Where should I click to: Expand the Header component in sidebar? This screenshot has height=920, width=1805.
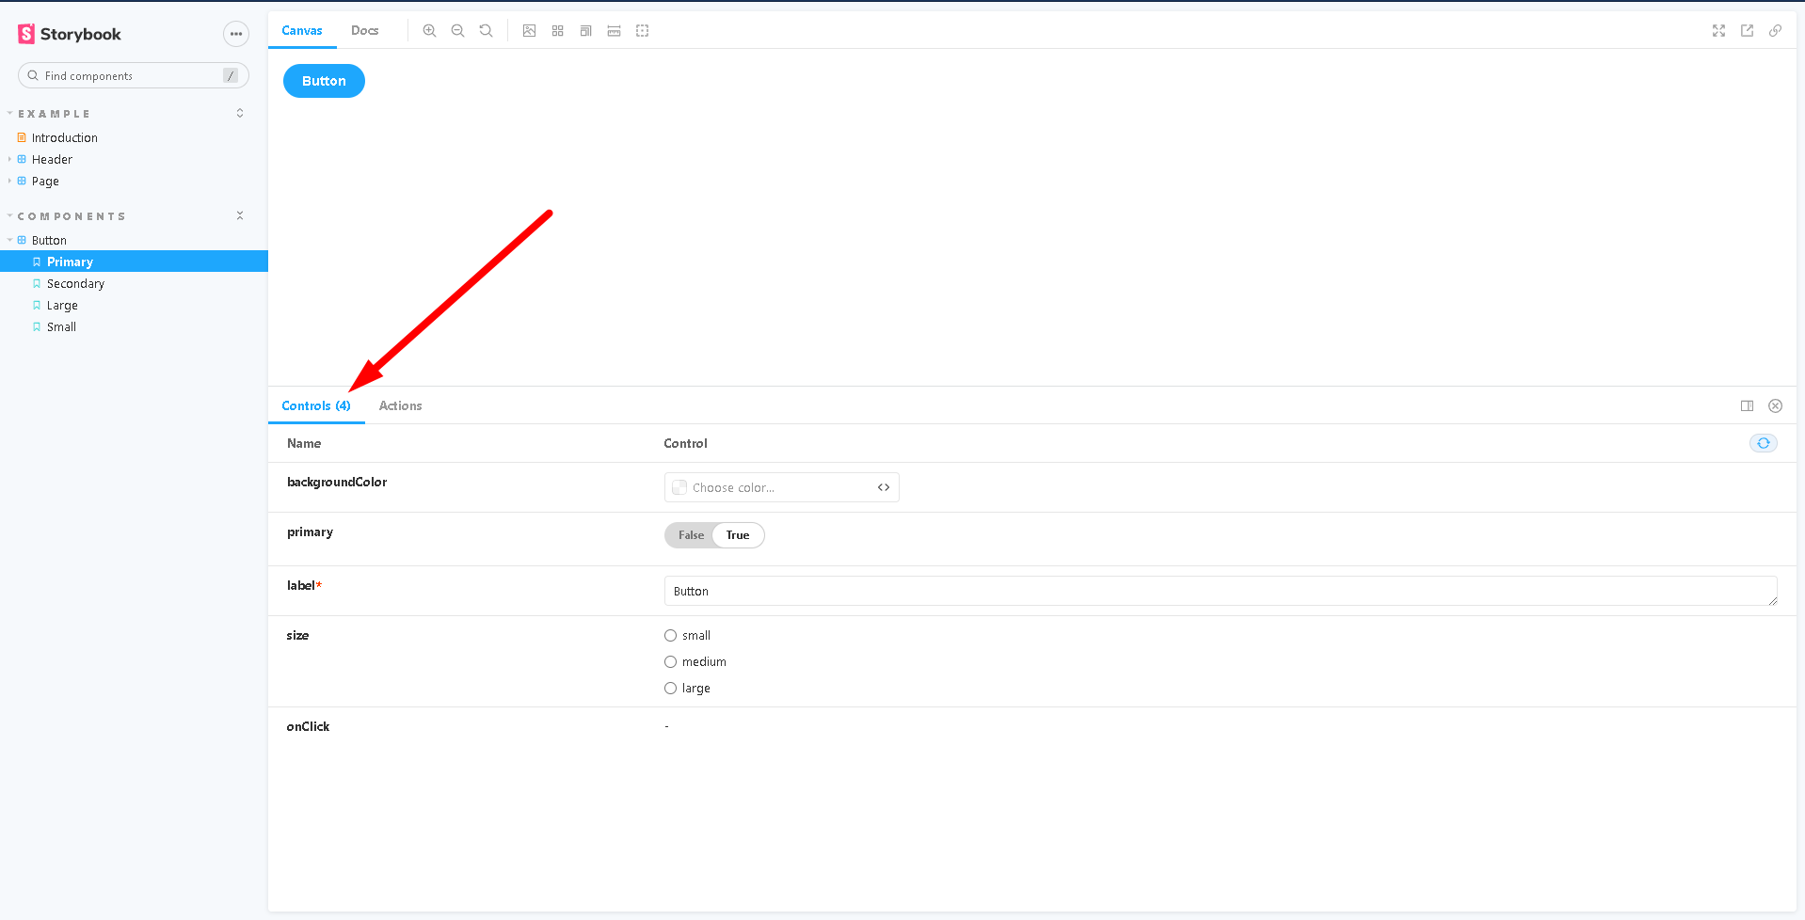click(x=52, y=160)
